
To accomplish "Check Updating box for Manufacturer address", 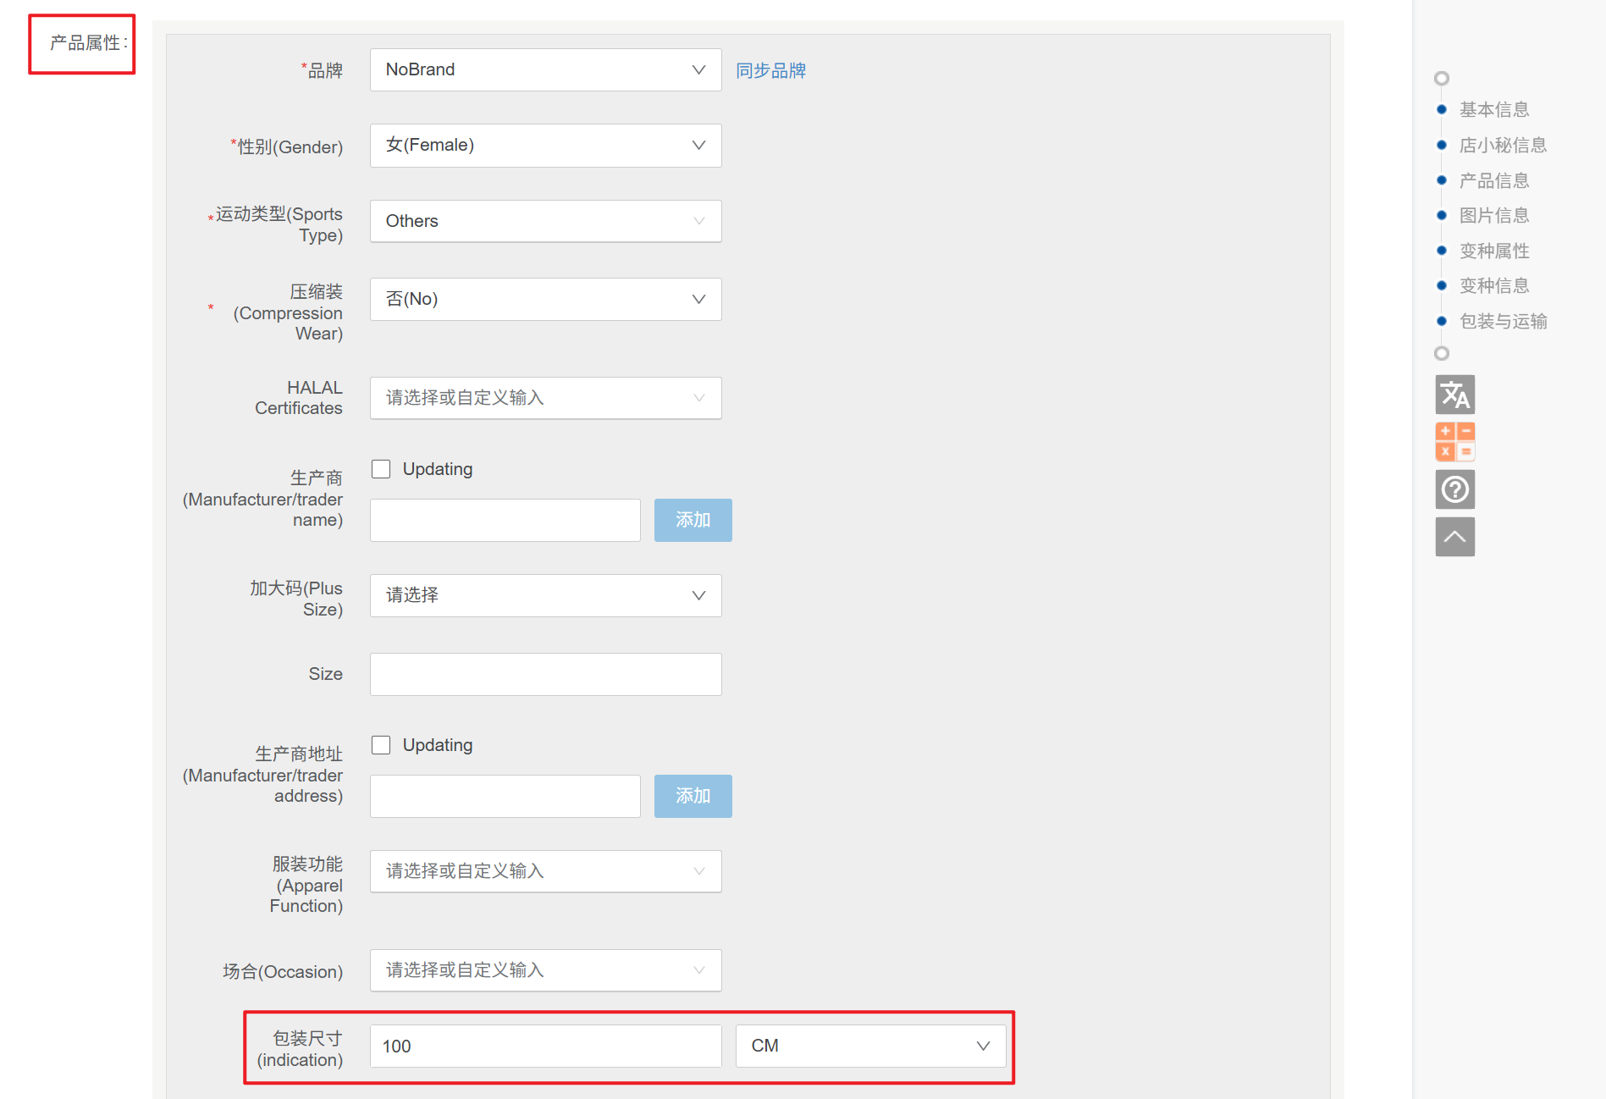I will click(381, 745).
